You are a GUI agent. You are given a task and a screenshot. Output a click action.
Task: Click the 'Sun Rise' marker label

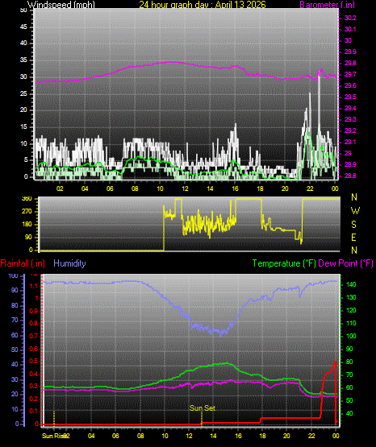(x=54, y=436)
